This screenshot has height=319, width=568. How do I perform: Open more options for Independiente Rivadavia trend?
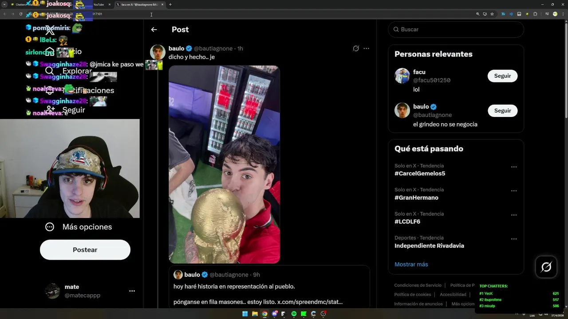(x=514, y=239)
